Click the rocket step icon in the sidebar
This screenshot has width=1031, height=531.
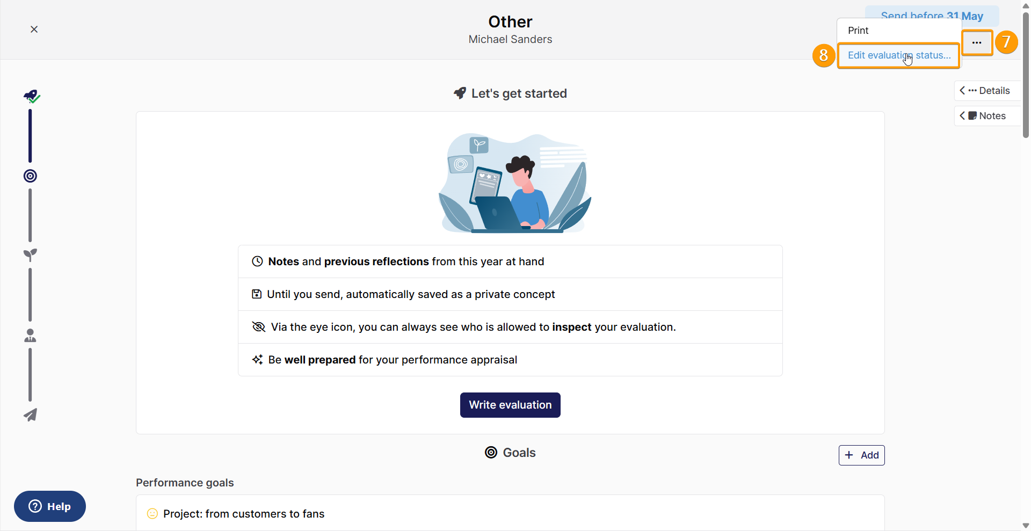pyautogui.click(x=31, y=97)
